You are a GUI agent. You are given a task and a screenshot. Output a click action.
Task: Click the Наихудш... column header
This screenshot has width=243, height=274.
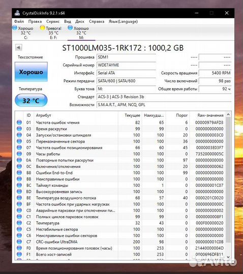coord(154,115)
